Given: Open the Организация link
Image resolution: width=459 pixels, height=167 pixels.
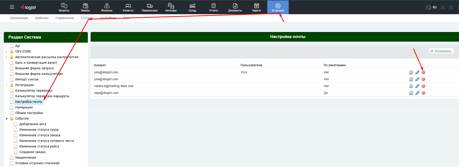Looking at the screenshot, I should (19, 18).
